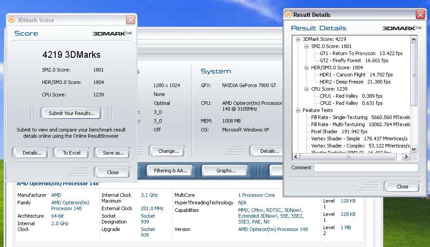
Task: Click the 3DMark Score window title icon
Action: (x=12, y=20)
